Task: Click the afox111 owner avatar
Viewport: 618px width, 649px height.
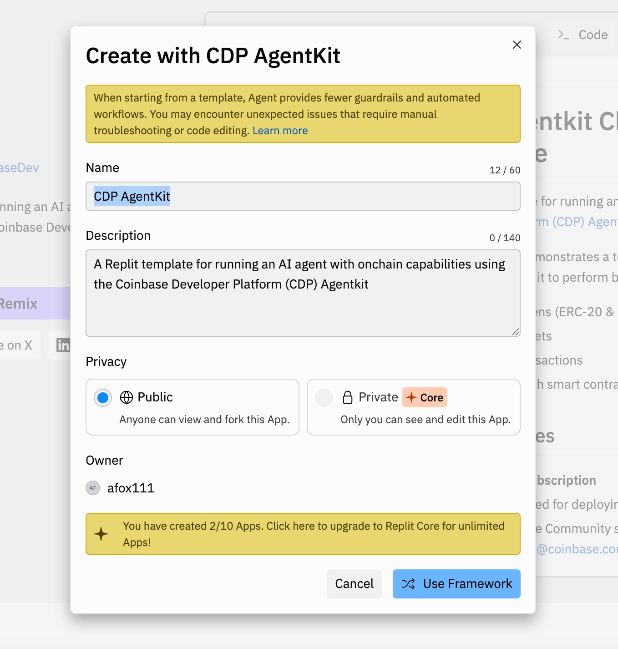Action: (93, 488)
